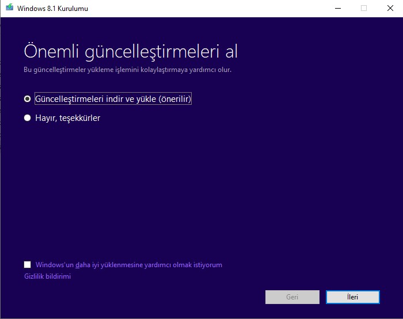Open the 'Gizlilik bildirimi' privacy link
The image size is (403, 319).
click(x=47, y=276)
